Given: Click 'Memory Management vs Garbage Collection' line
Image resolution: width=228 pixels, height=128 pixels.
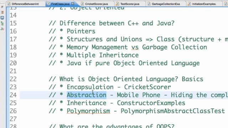Looking at the screenshot, I should [x=128, y=47].
